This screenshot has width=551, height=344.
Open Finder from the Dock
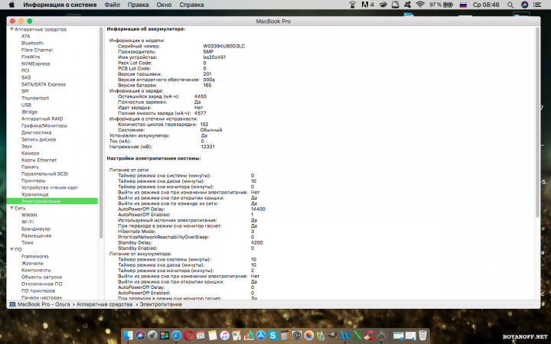[x=129, y=336]
